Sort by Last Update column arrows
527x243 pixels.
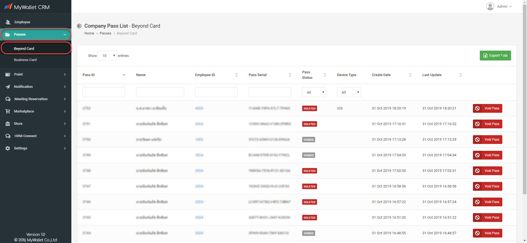click(461, 75)
